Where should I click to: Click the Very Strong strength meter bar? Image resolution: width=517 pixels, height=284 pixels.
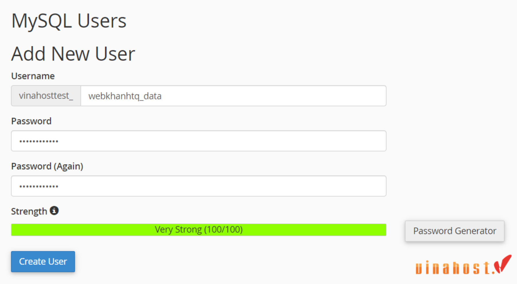click(x=199, y=230)
